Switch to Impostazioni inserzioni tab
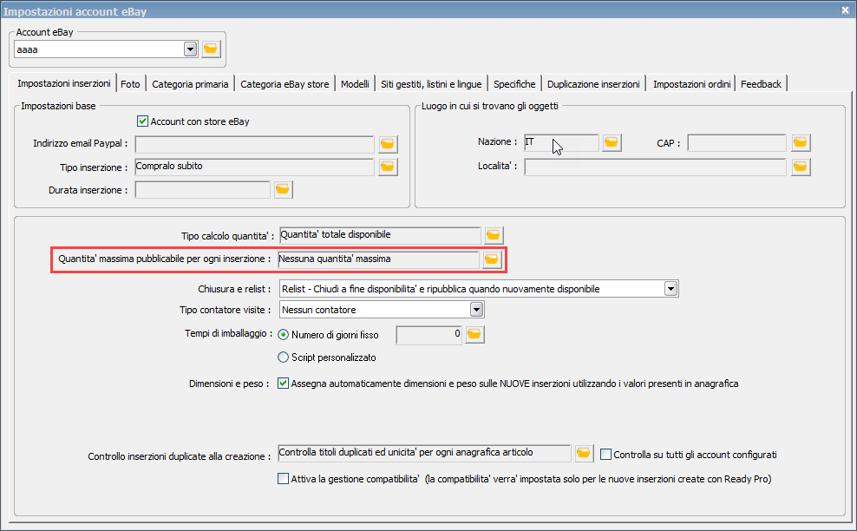The height and width of the screenshot is (531, 857). tap(63, 83)
